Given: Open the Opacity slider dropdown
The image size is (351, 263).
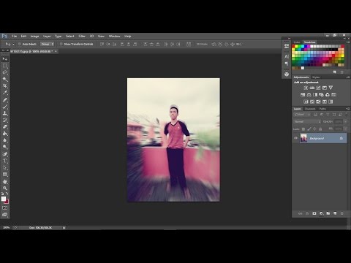Looking at the screenshot, I should tap(345, 121).
